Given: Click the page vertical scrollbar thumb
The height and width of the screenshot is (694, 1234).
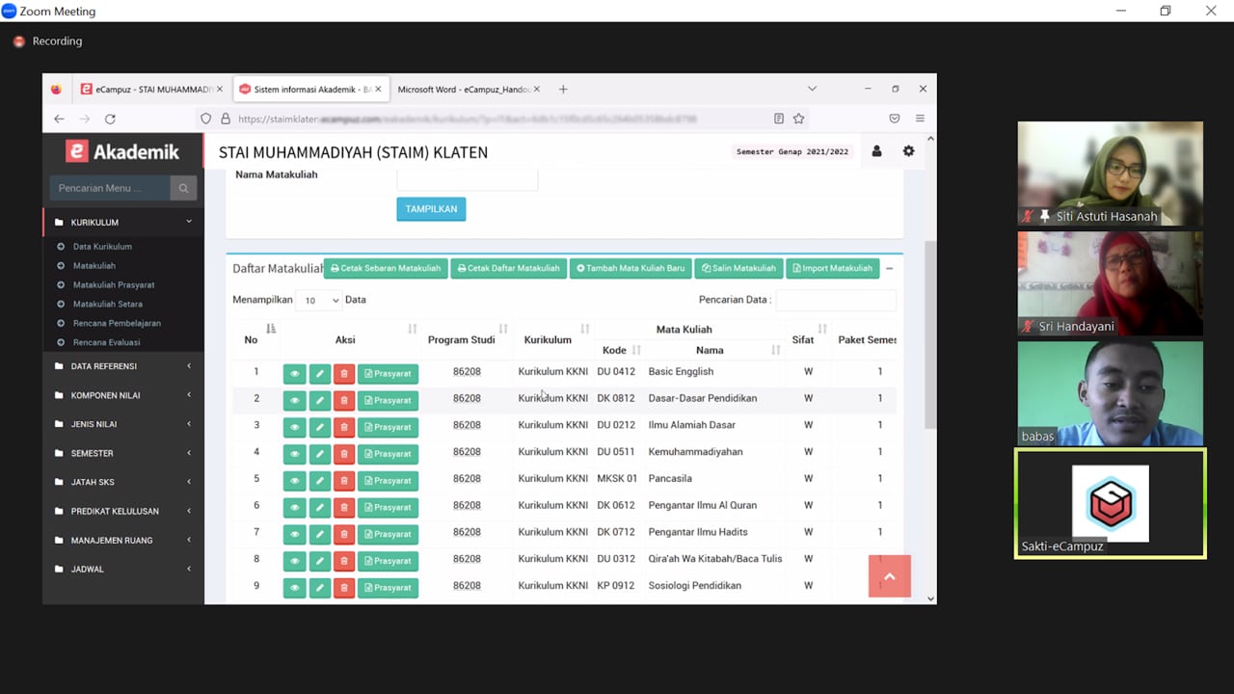Looking at the screenshot, I should (x=930, y=334).
